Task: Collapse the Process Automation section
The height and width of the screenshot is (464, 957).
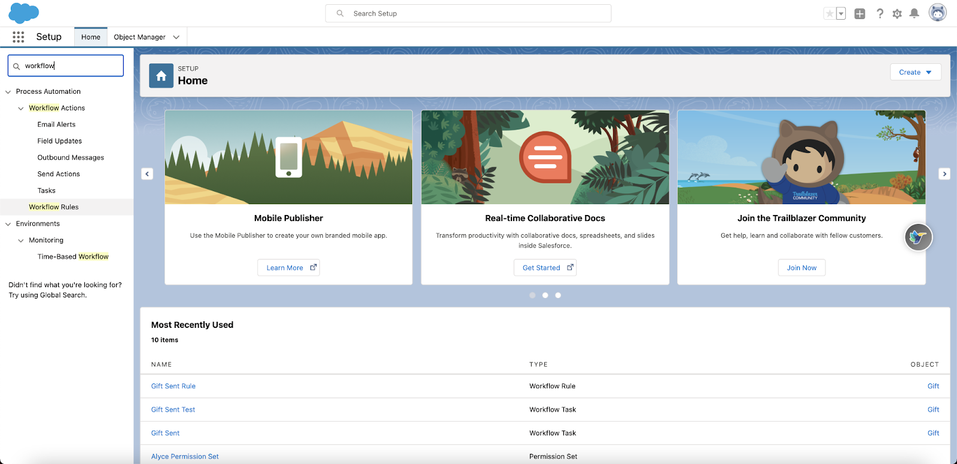Action: (8, 92)
